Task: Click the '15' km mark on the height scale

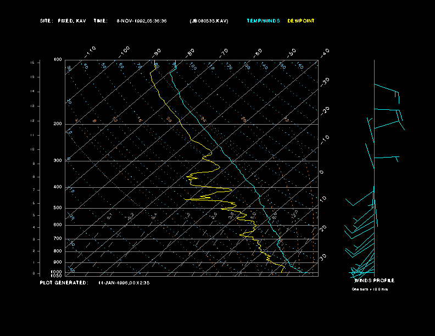Action: point(32,77)
